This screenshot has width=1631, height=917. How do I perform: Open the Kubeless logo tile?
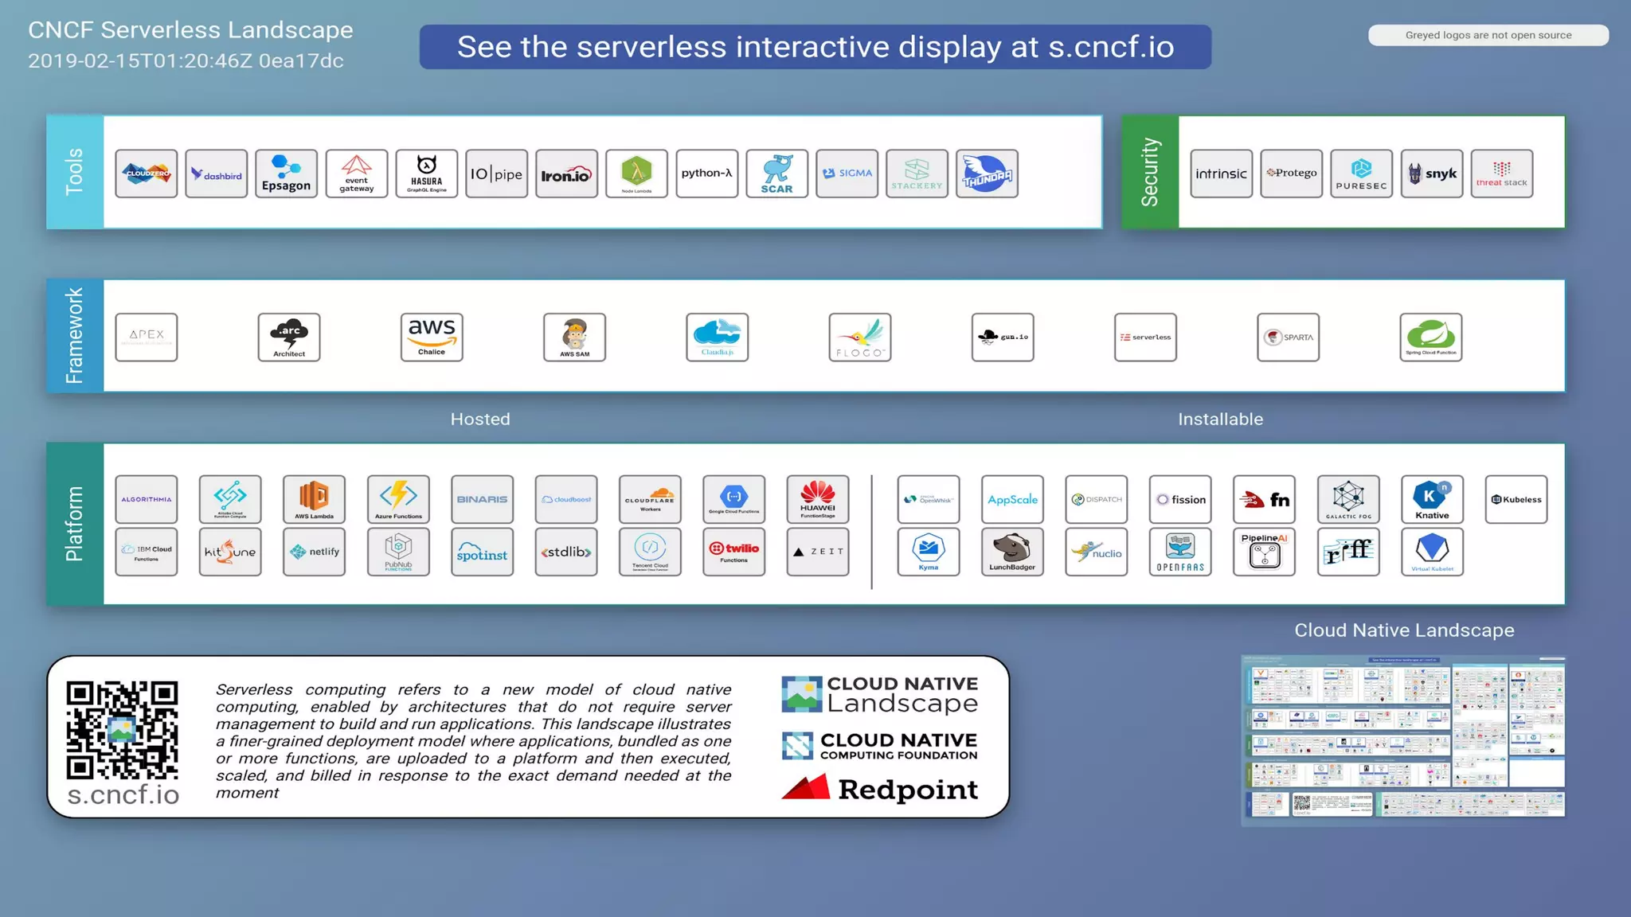point(1516,499)
